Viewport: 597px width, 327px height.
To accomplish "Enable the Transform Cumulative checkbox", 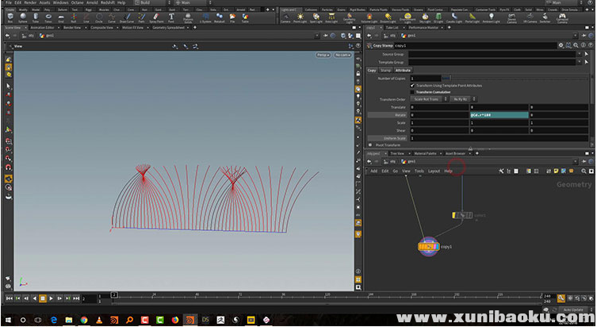I will point(412,92).
